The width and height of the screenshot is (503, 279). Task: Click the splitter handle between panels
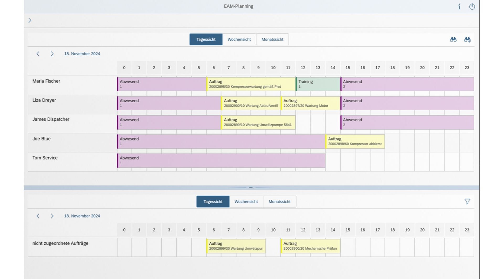click(251, 187)
